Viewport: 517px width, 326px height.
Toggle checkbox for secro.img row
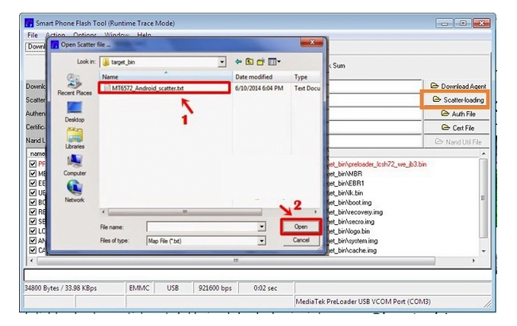pos(33,221)
